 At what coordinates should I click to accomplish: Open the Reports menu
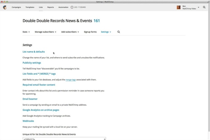(x=51, y=7)
